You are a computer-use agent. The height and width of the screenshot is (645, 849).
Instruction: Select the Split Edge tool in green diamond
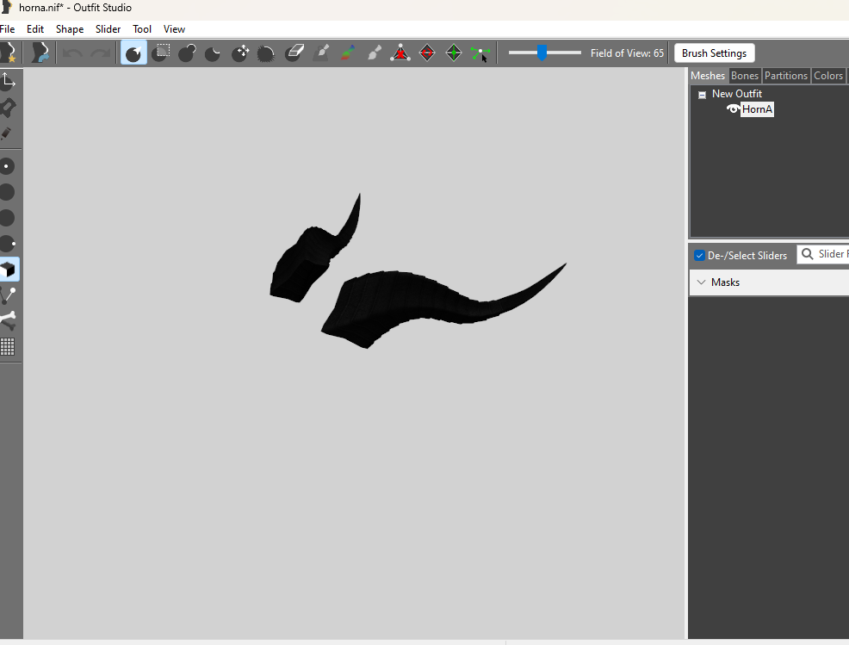pyautogui.click(x=454, y=53)
